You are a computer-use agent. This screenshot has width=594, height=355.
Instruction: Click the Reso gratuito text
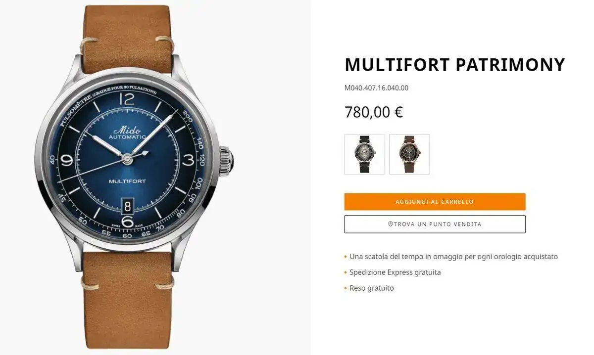(x=372, y=288)
